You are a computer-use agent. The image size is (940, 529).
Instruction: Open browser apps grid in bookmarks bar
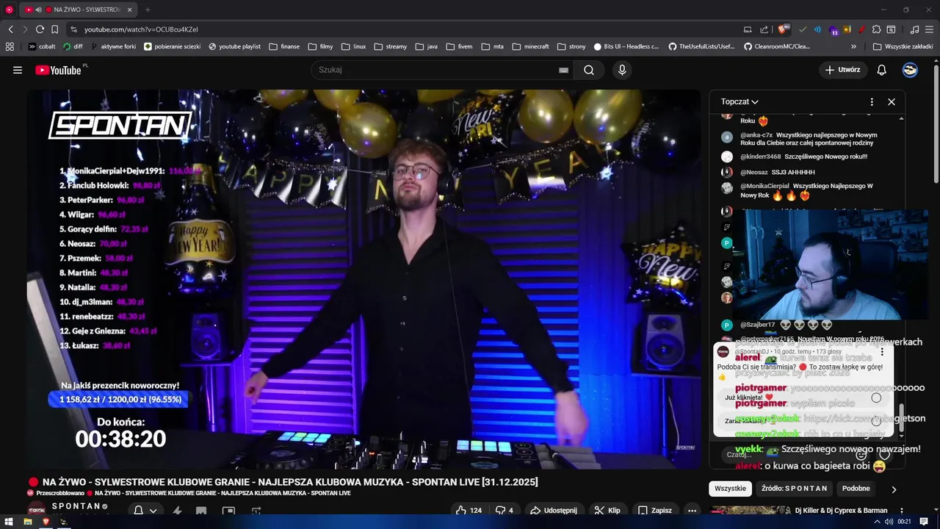click(x=10, y=46)
